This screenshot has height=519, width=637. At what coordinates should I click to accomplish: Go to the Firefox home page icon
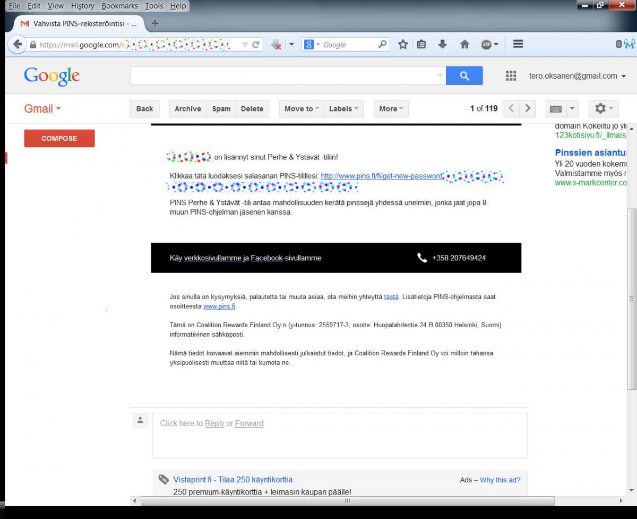[464, 45]
